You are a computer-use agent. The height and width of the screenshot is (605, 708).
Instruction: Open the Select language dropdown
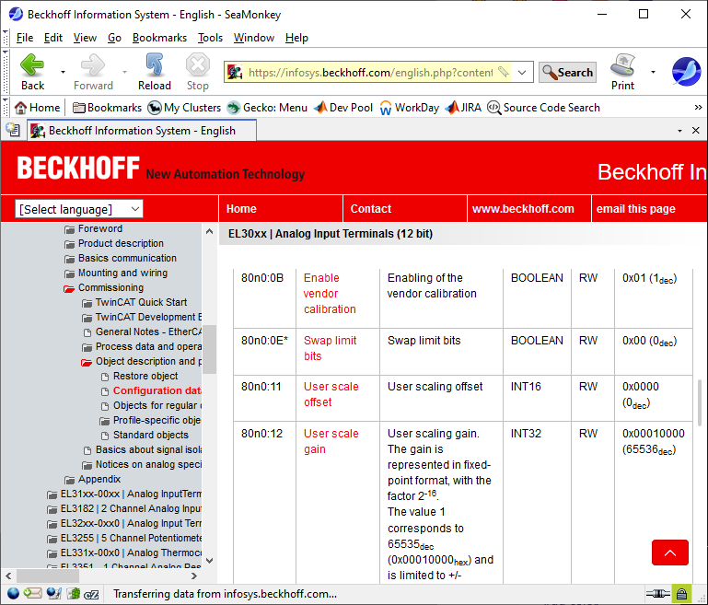pos(80,209)
